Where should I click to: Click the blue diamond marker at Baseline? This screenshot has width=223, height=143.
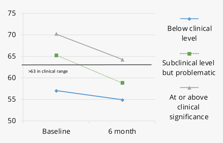(x=56, y=91)
